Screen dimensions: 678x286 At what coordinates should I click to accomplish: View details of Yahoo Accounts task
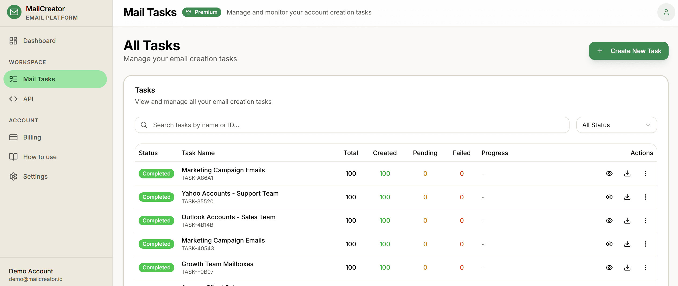[609, 197]
